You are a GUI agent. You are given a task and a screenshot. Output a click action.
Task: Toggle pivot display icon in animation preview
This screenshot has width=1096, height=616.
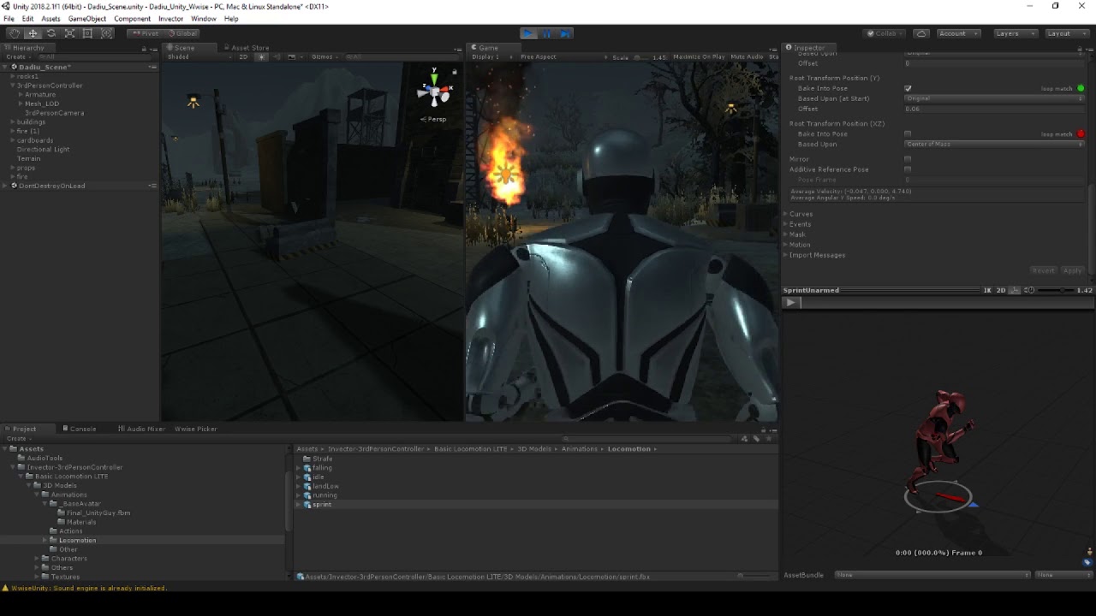1015,290
